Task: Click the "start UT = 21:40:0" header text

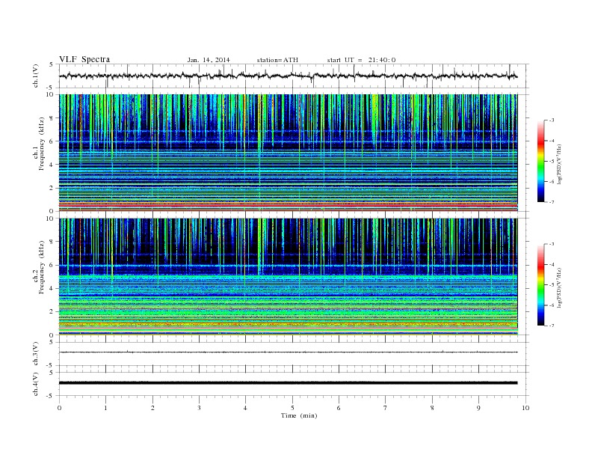Action: (361, 60)
